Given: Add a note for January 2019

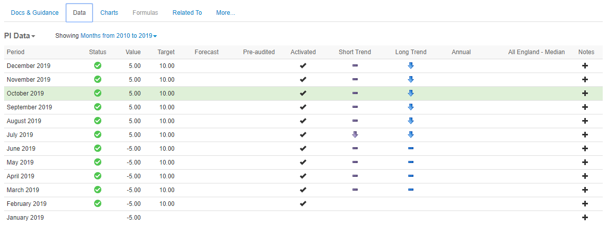Looking at the screenshot, I should click(585, 218).
